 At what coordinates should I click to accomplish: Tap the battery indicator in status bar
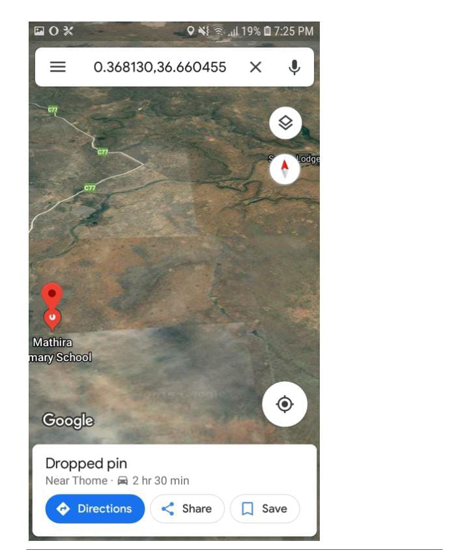(268, 31)
